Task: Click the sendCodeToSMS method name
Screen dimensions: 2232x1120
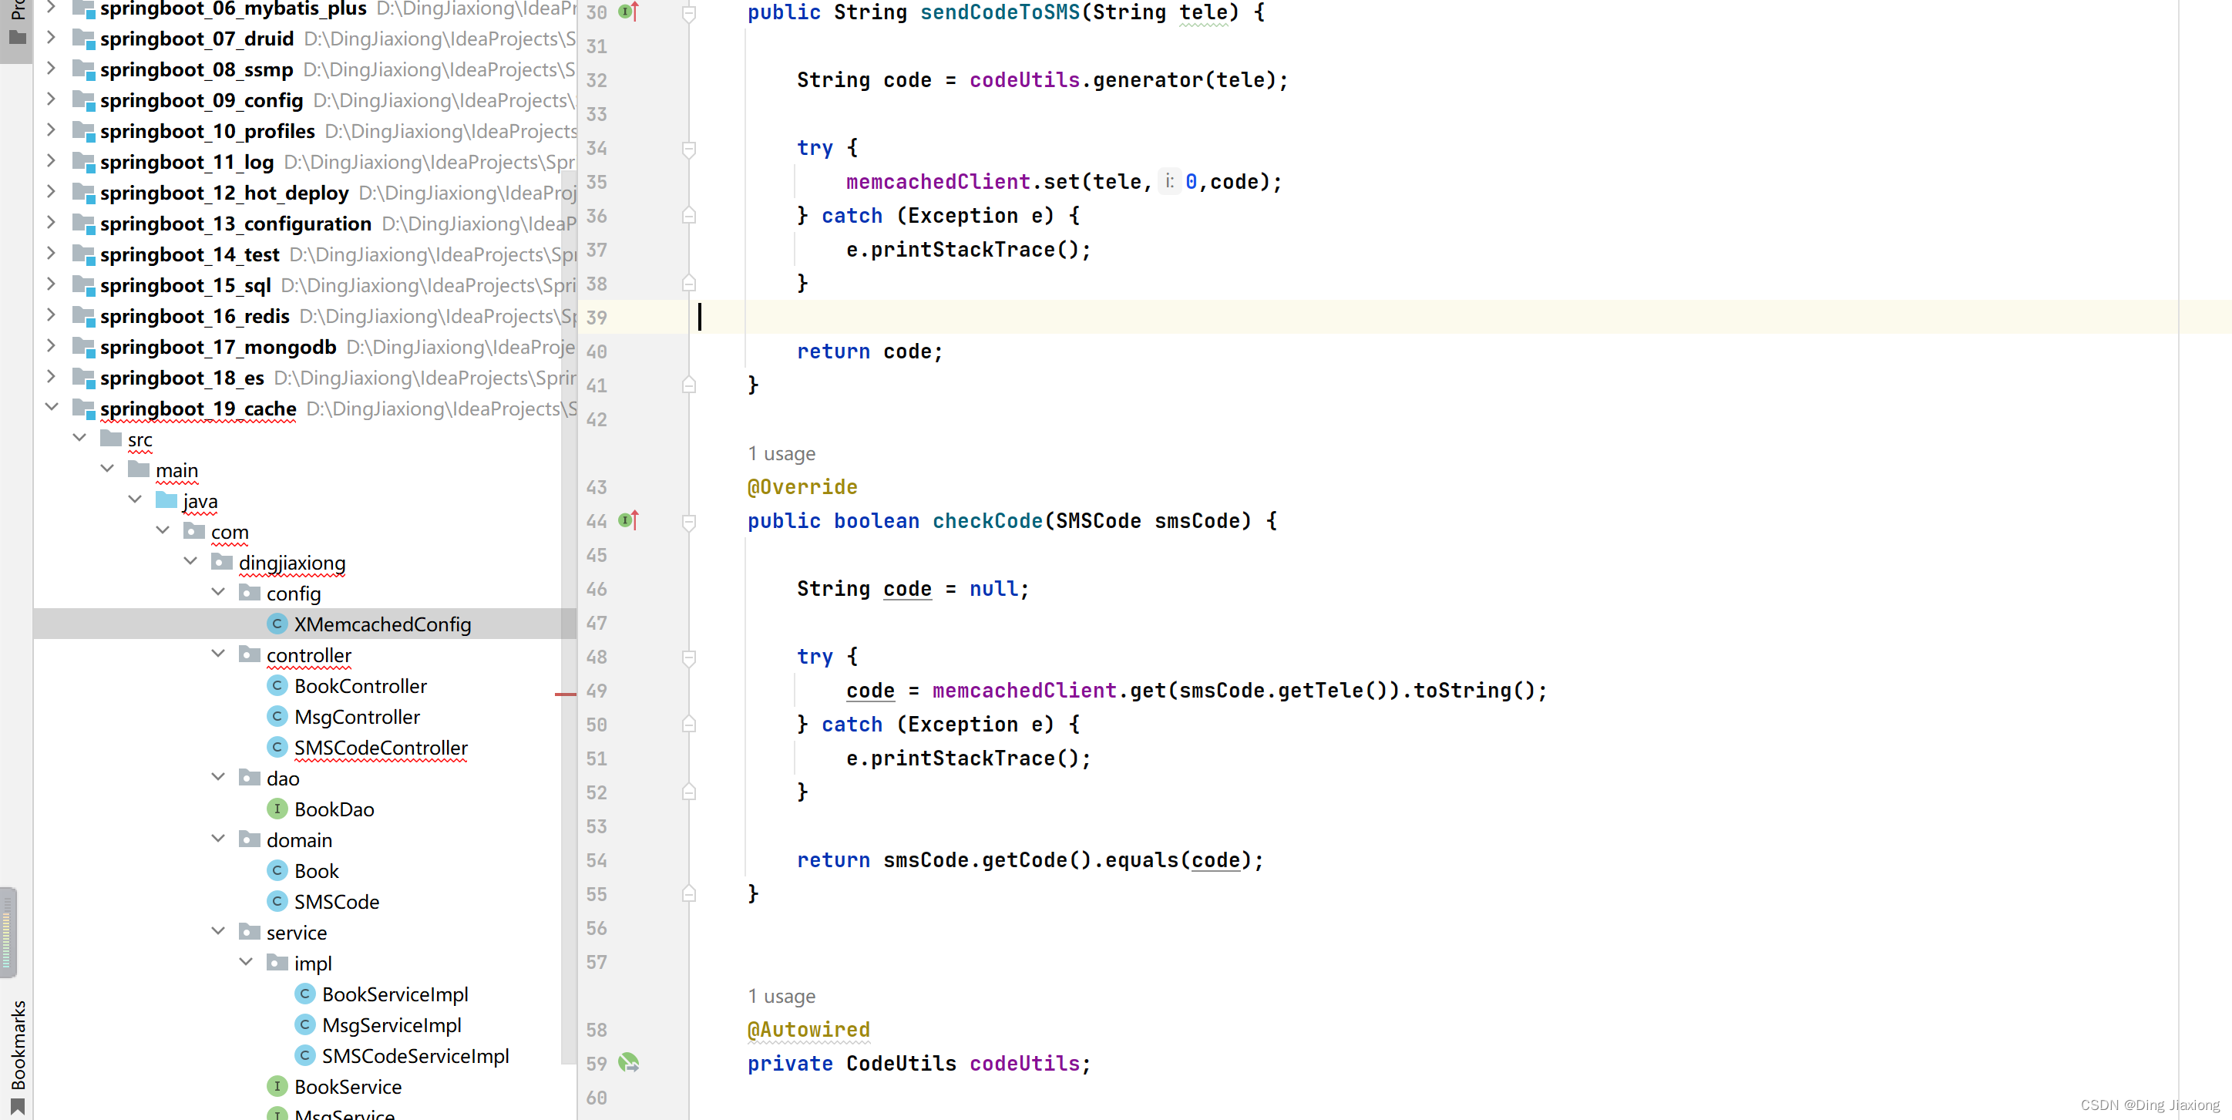Action: tap(1000, 13)
